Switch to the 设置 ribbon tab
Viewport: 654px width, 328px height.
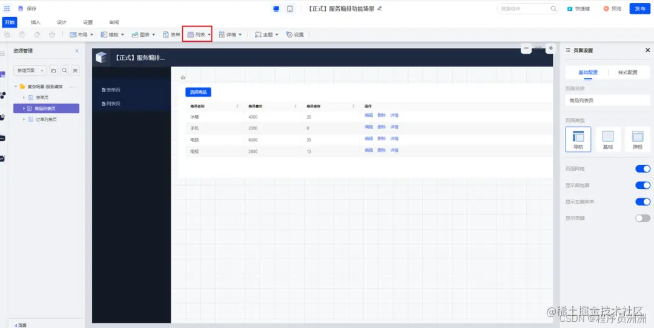[88, 22]
